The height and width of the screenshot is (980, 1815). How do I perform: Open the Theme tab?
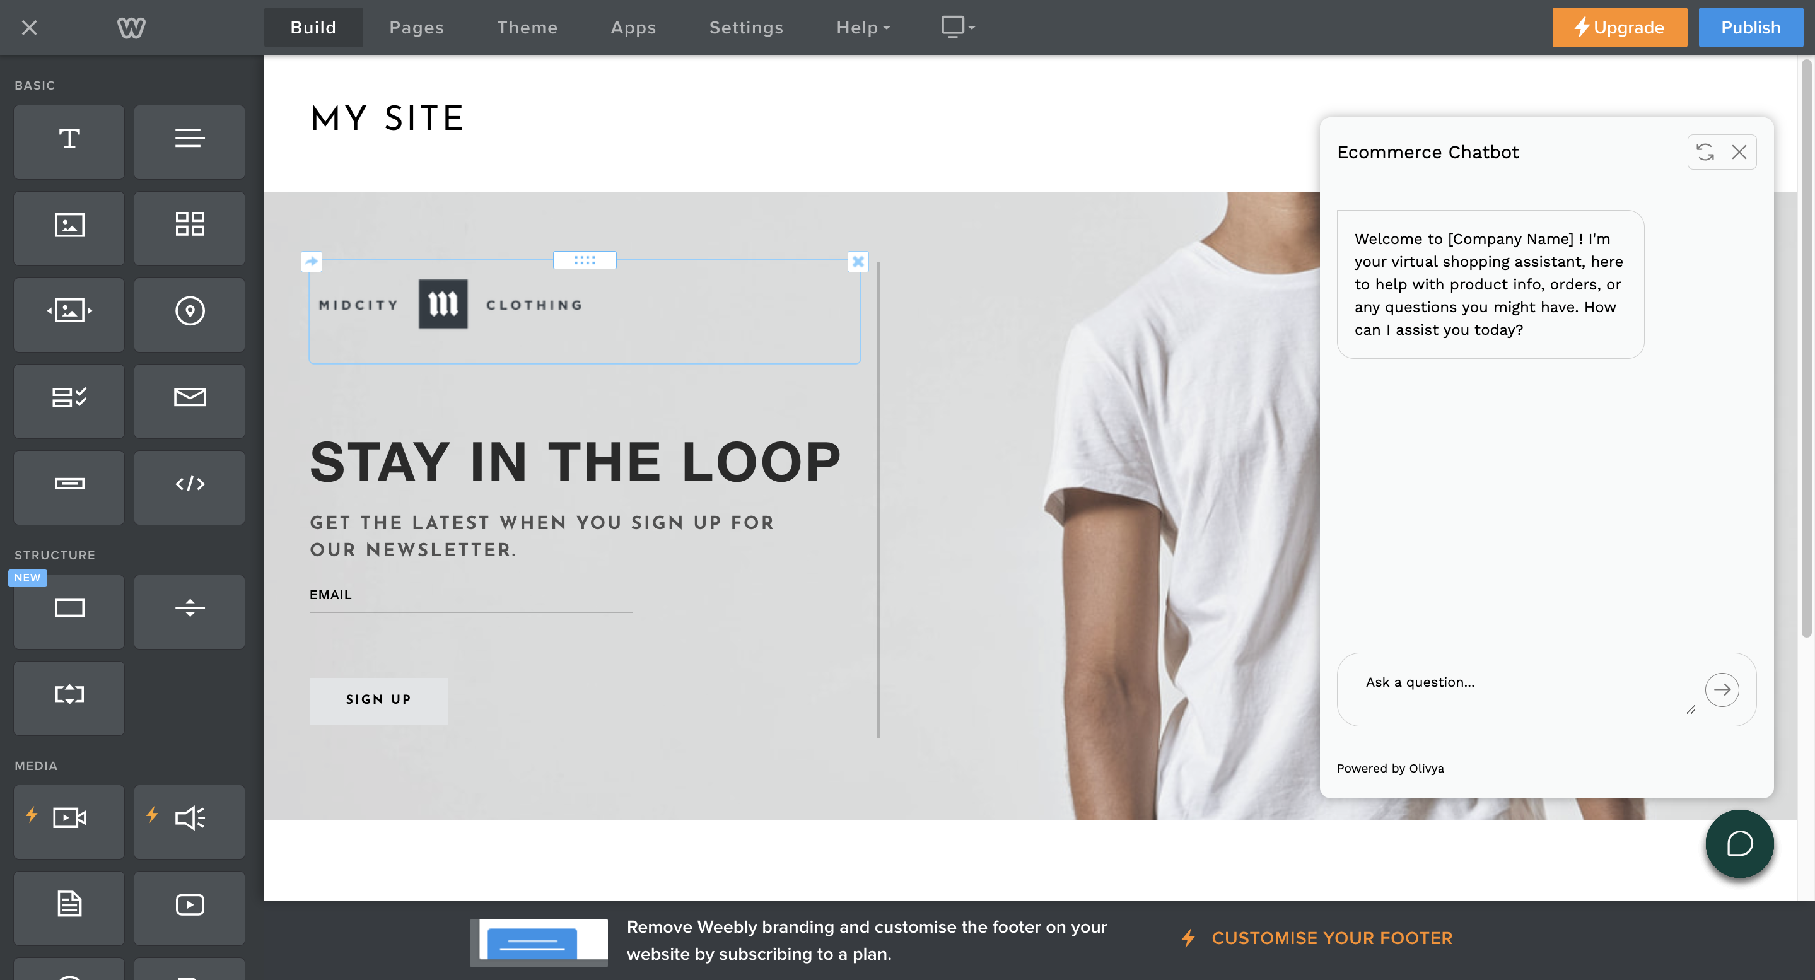pyautogui.click(x=527, y=28)
